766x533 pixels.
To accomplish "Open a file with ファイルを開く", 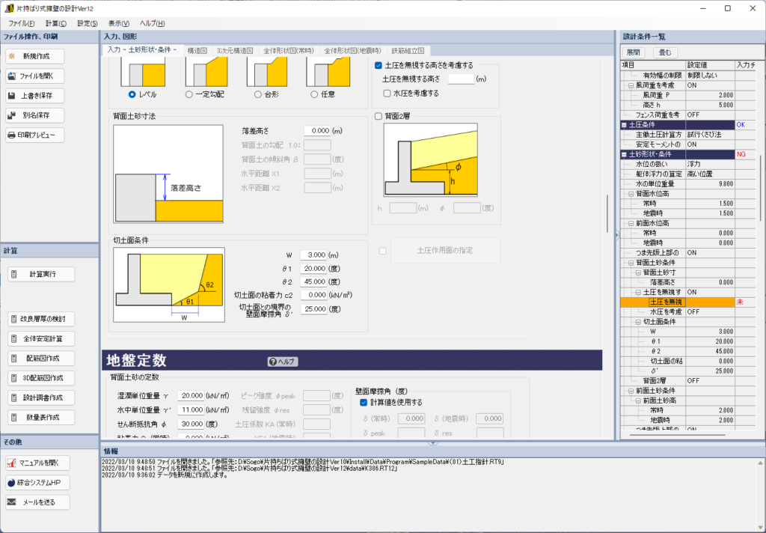I will click(34, 76).
